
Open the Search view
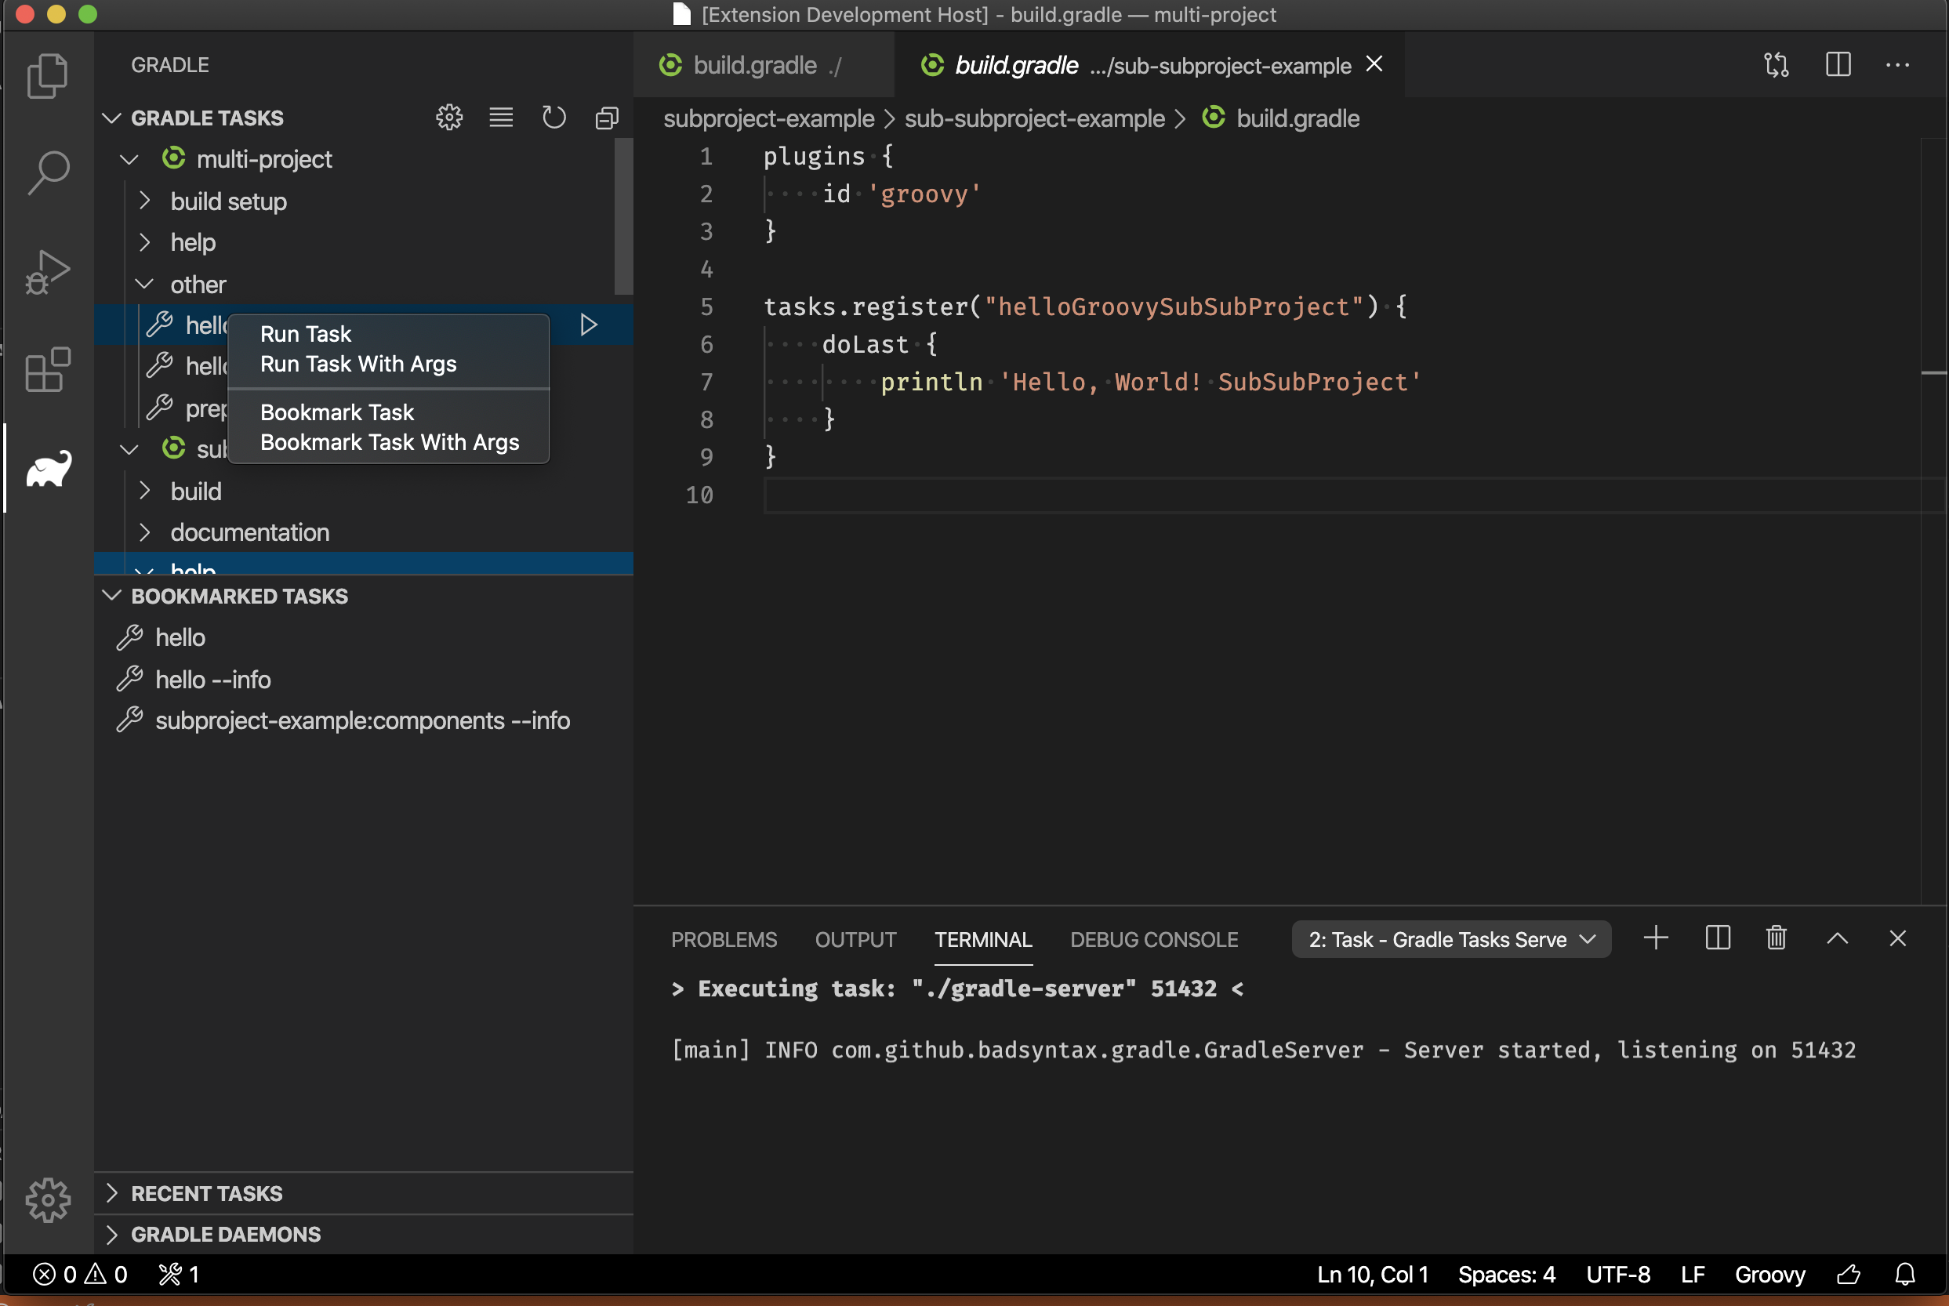[x=48, y=172]
